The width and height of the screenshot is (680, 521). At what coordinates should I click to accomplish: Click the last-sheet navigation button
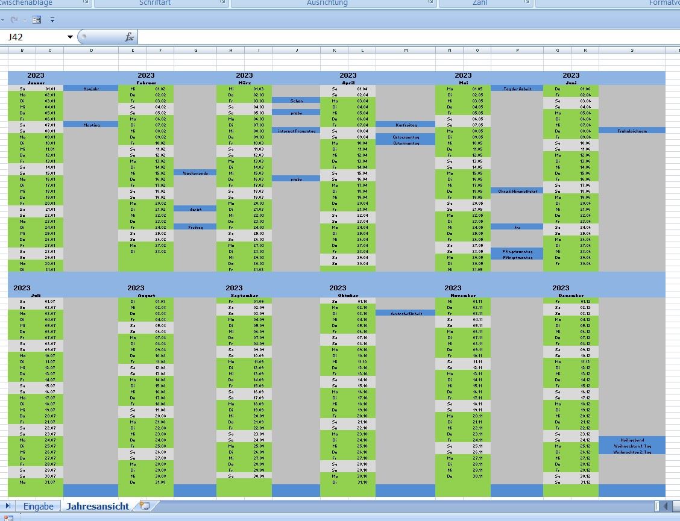tap(8, 506)
